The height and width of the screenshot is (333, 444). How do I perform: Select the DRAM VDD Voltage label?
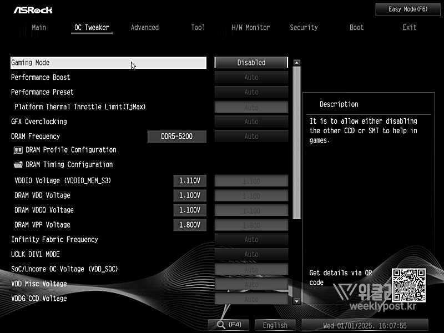click(43, 195)
